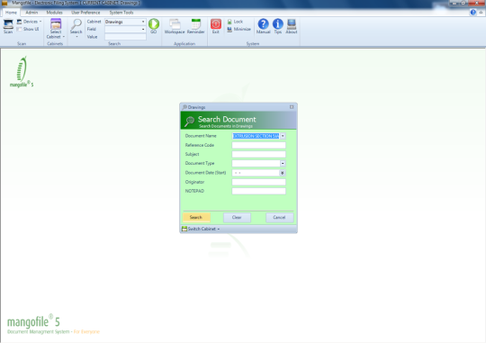Open the Switch Cabinet dropdown
The width and height of the screenshot is (486, 343).
[201, 229]
